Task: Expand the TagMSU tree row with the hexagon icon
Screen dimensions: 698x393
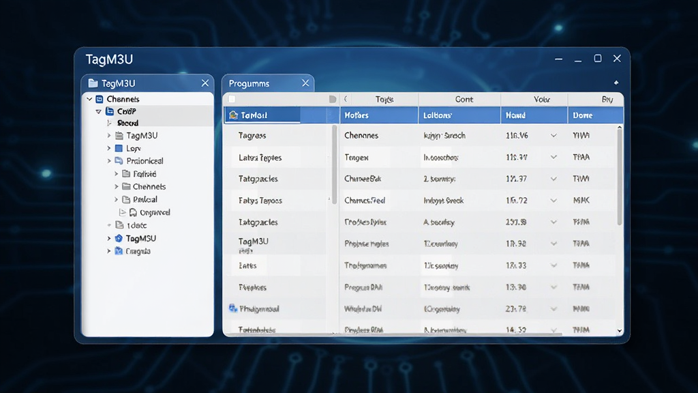Action: [109, 238]
